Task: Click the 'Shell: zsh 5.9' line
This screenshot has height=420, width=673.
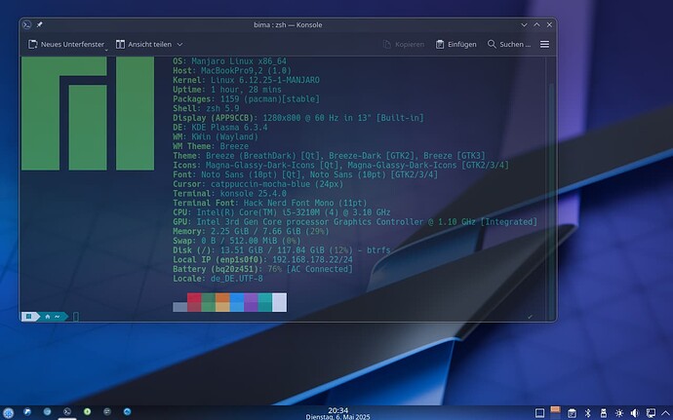Action: click(206, 108)
